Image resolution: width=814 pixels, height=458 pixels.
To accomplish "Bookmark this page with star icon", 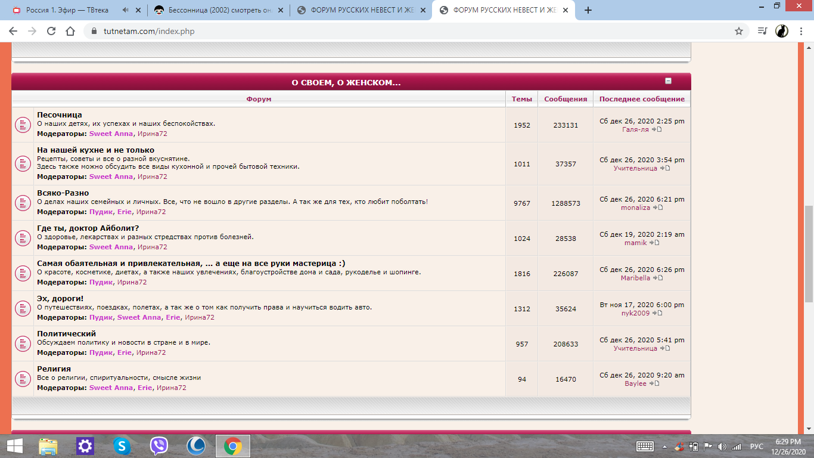I will pyautogui.click(x=739, y=31).
